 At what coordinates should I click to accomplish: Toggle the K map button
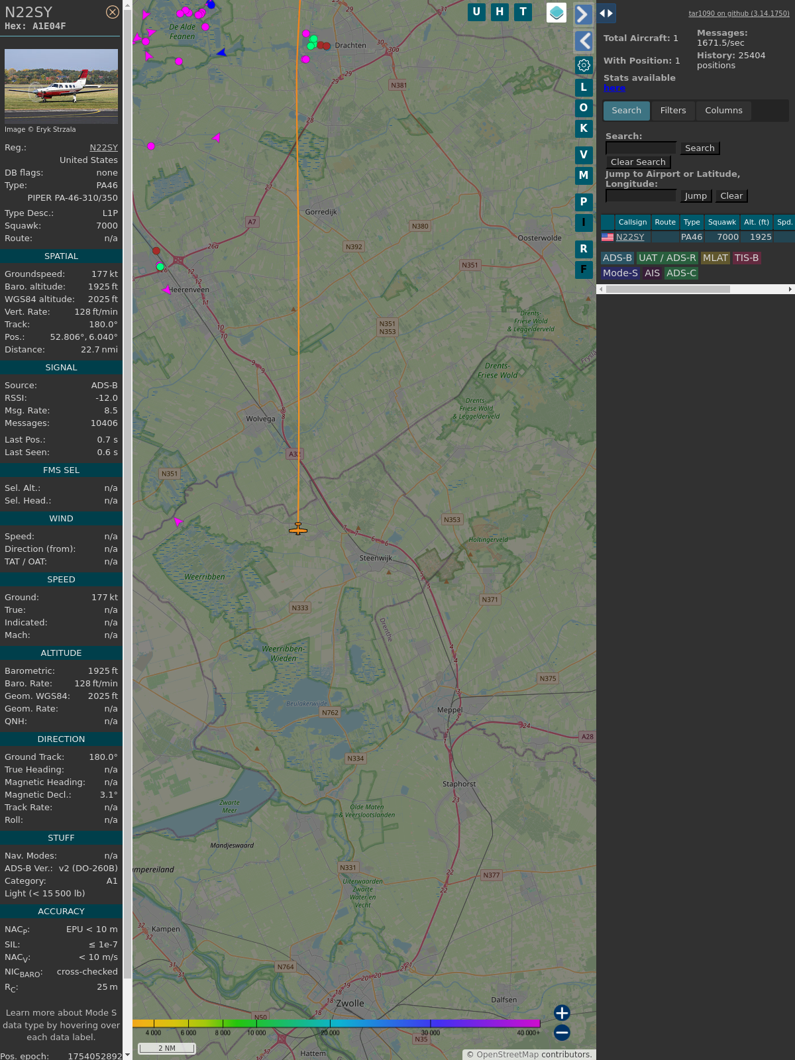click(x=584, y=129)
